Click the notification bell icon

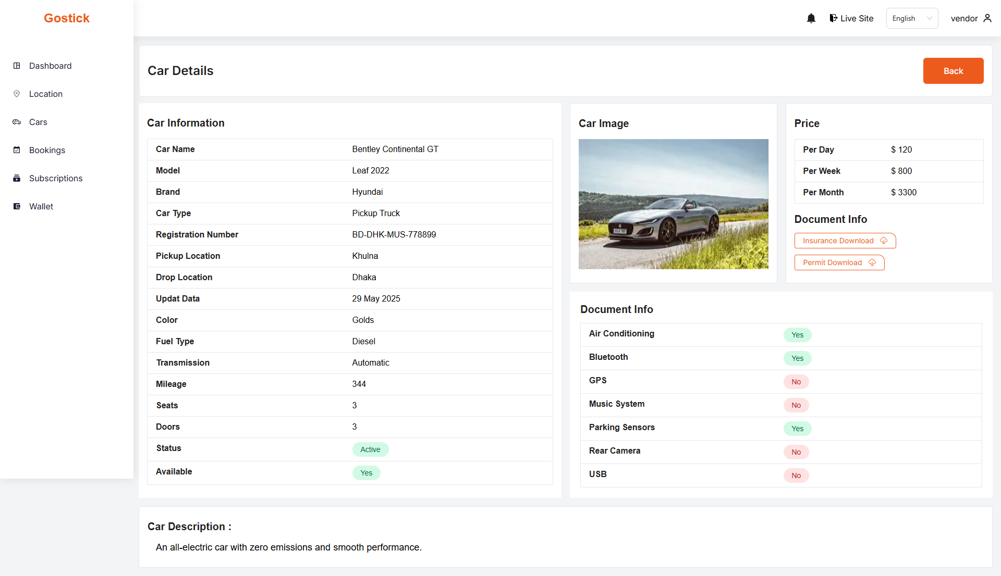(811, 19)
